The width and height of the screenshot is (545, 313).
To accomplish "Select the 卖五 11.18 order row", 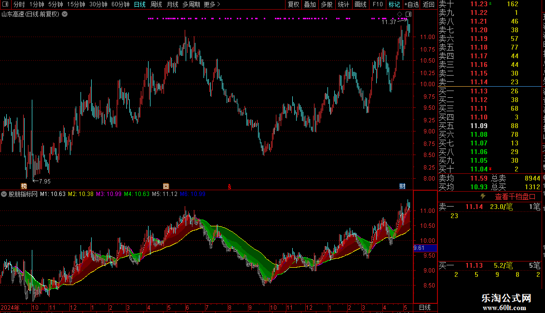I will [x=490, y=48].
